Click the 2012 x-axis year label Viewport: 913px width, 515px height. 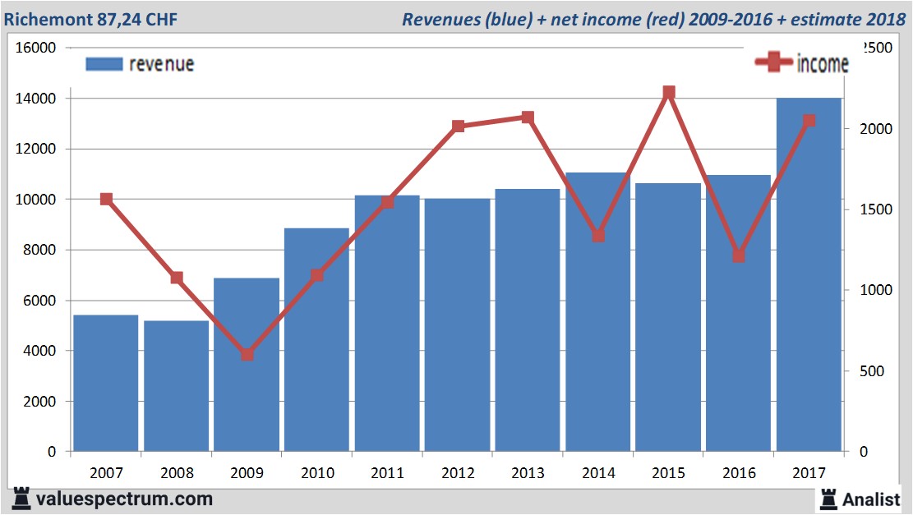tap(457, 473)
